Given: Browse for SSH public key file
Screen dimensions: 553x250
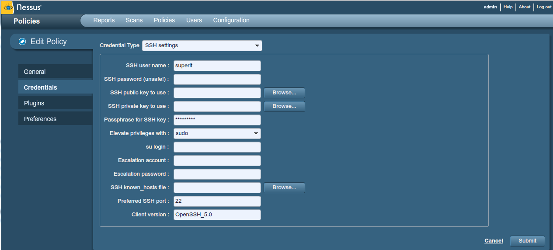Looking at the screenshot, I should 284,93.
